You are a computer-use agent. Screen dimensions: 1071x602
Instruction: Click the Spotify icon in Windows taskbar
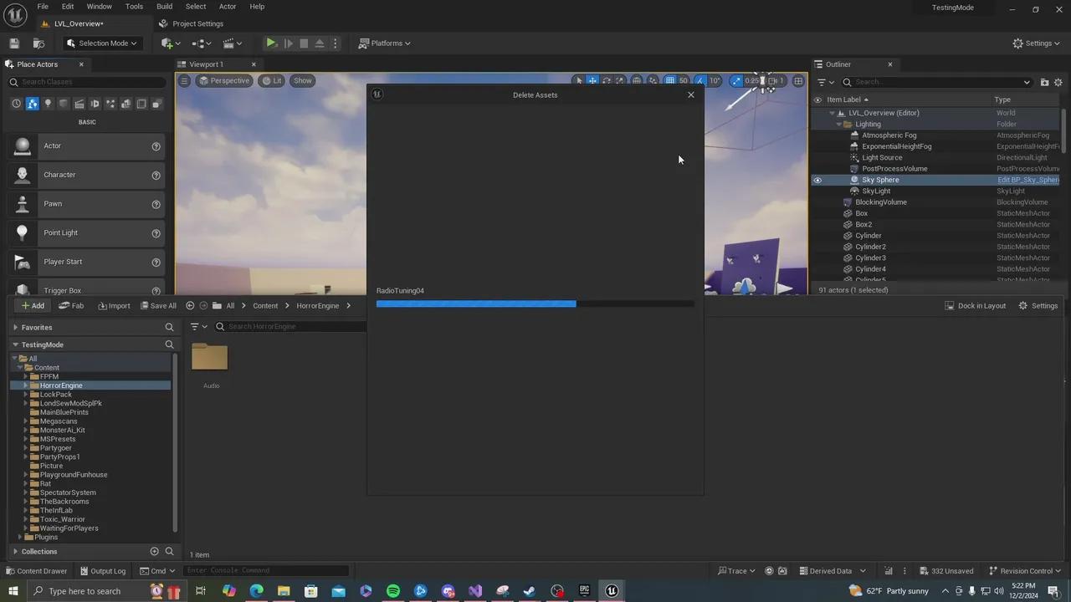393,591
